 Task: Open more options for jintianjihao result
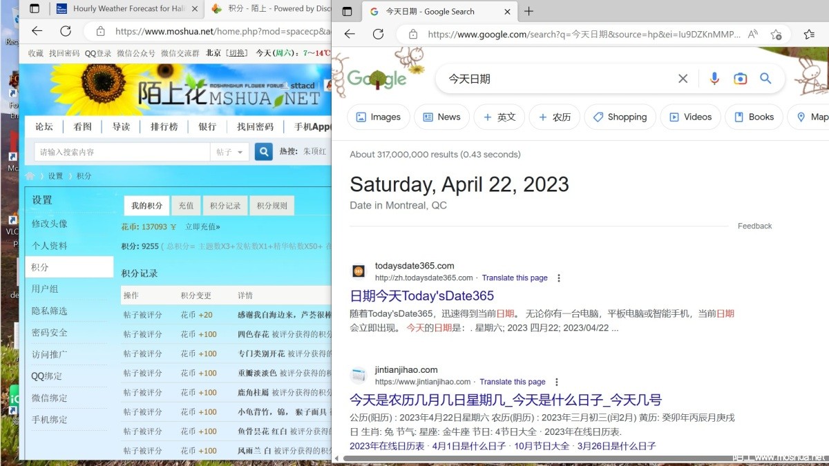tap(557, 382)
